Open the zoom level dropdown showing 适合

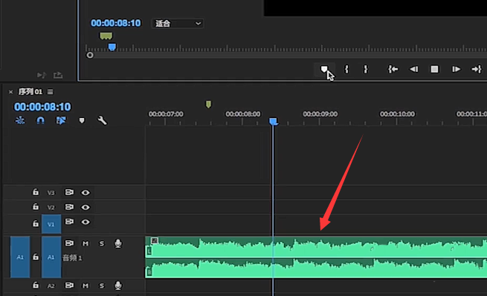coord(178,24)
